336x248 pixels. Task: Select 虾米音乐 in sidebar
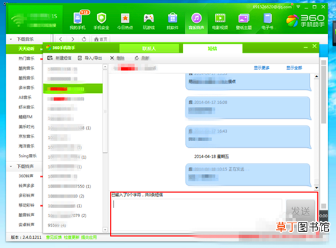click(26, 107)
